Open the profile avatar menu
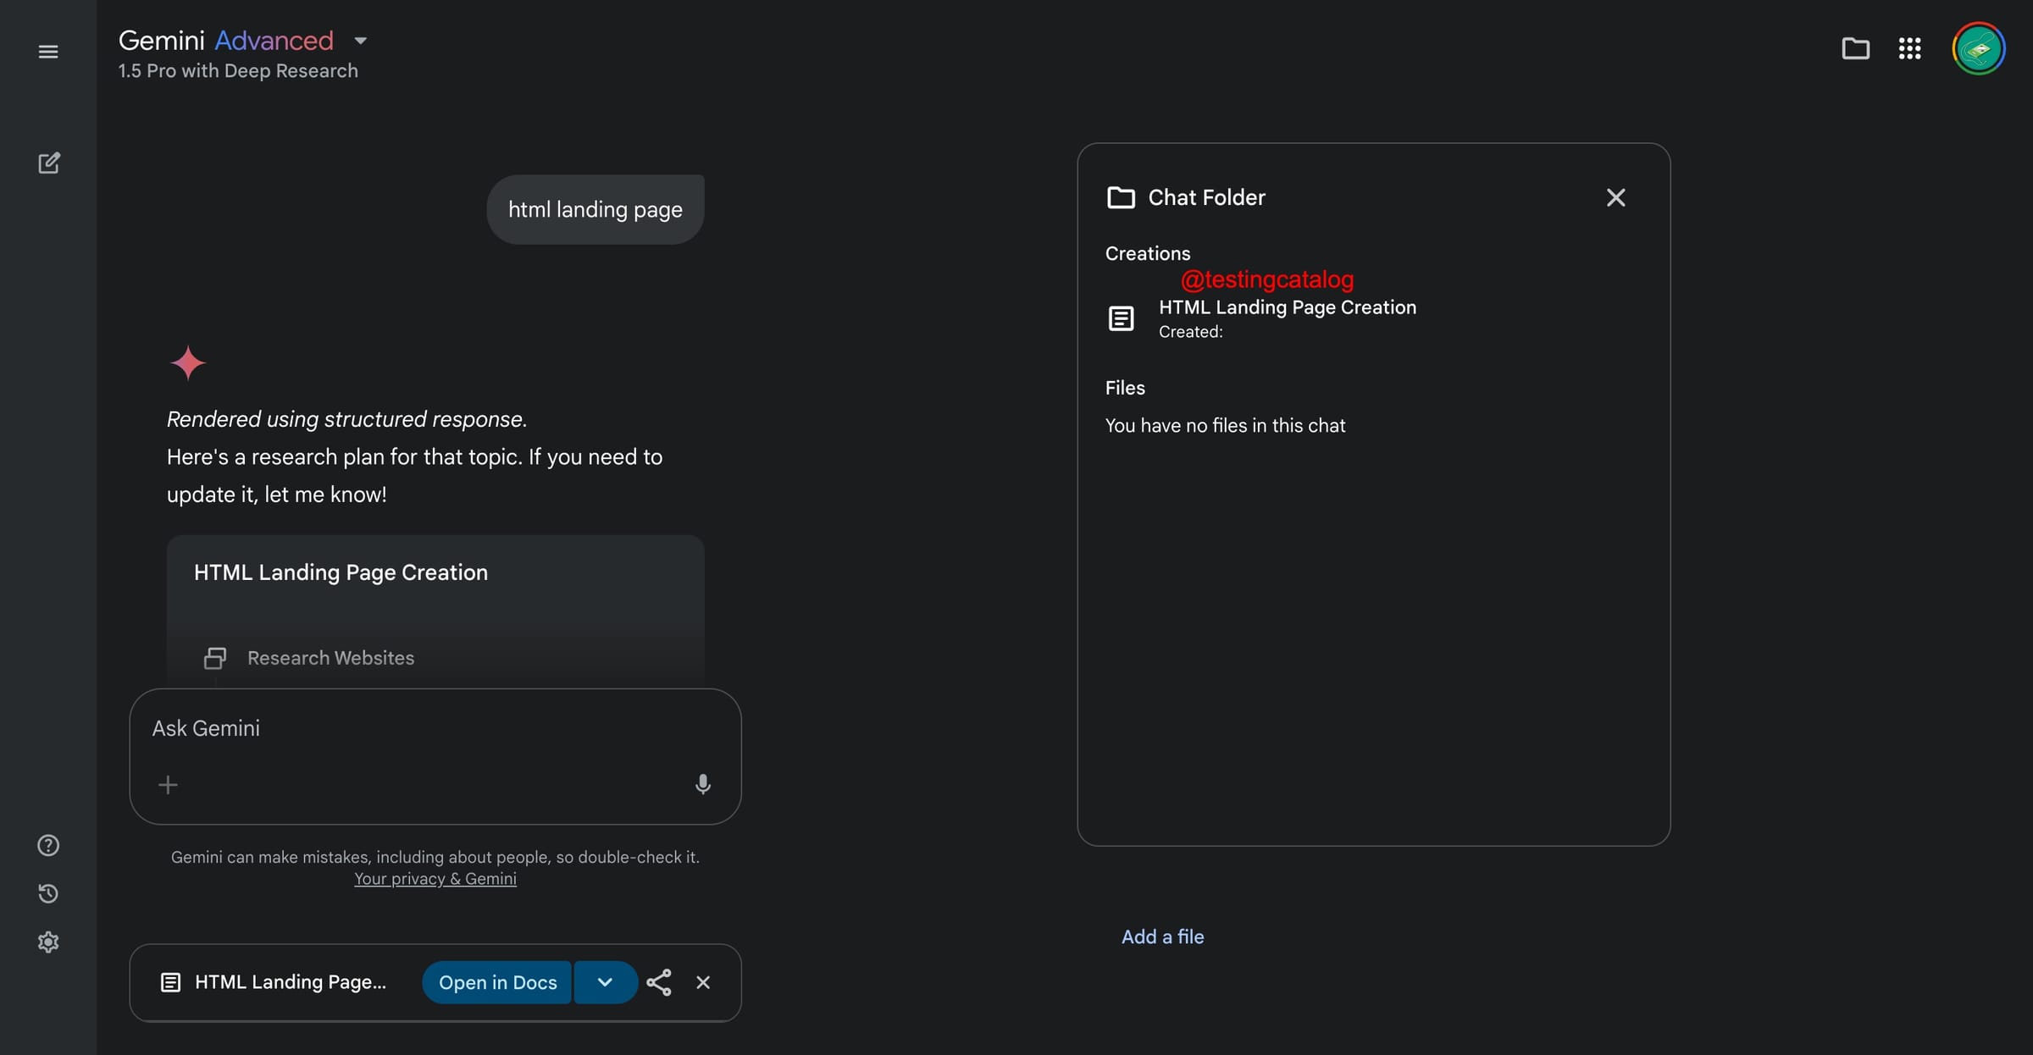2033x1055 pixels. tap(1978, 48)
